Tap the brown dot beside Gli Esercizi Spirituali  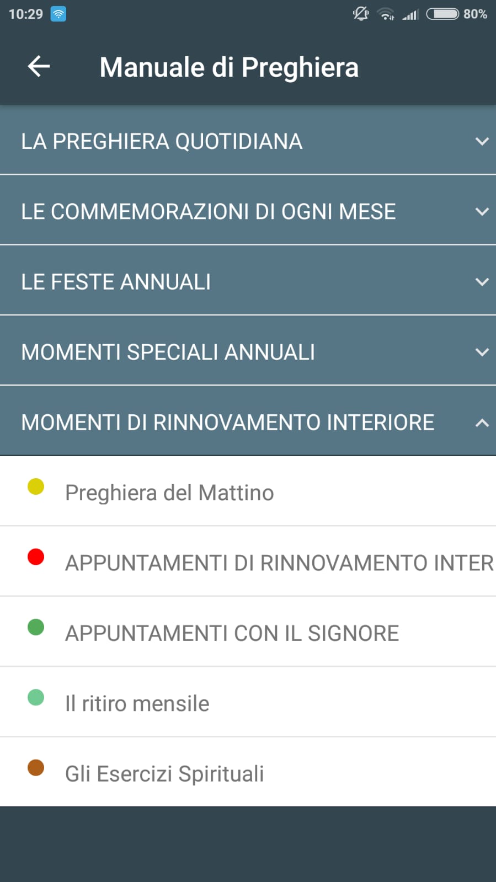[x=36, y=767]
